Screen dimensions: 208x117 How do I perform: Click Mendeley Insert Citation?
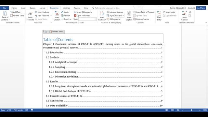(57, 16)
